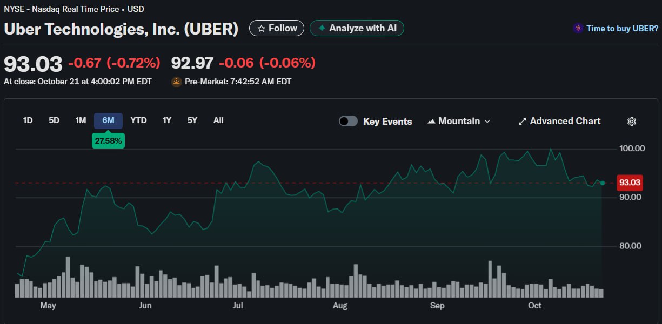View the All time range
This screenshot has width=662, height=324.
[x=218, y=120]
